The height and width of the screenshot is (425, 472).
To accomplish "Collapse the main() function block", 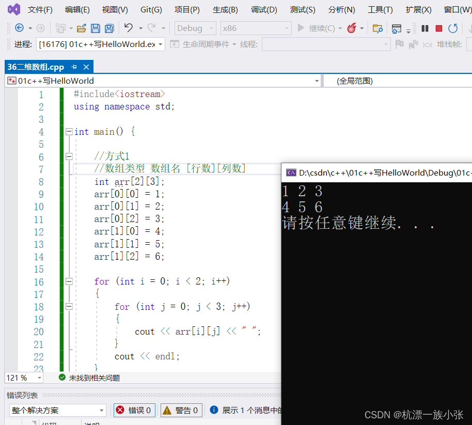I will (69, 132).
